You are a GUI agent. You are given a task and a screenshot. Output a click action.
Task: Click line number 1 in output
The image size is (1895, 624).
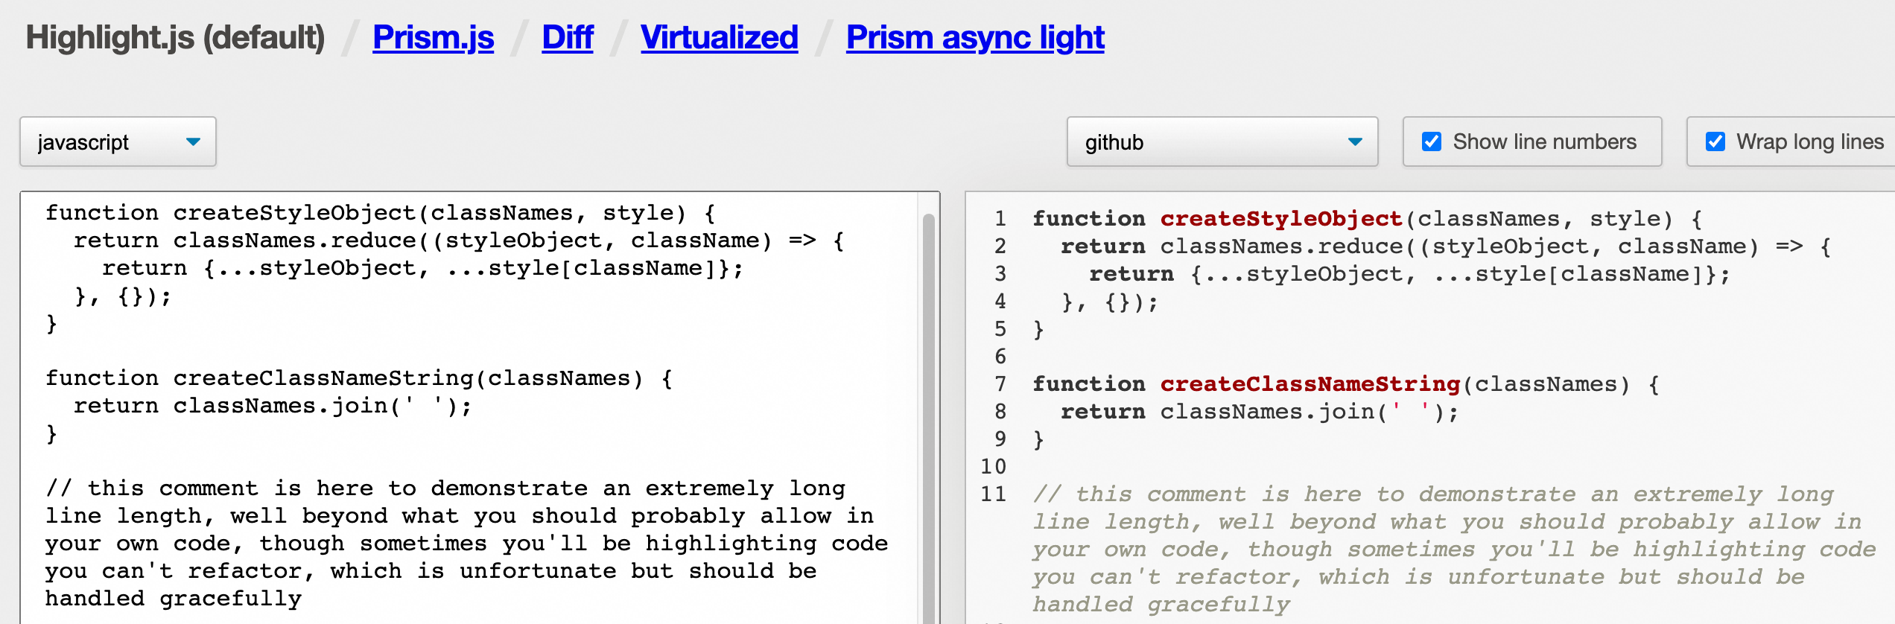tap(1000, 219)
